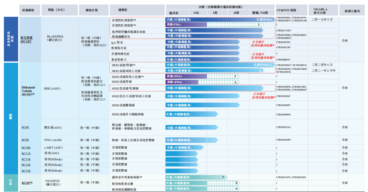
Task: Click the 視神經脊髓炎頻譜系疾病 indication
Action: click(x=128, y=32)
